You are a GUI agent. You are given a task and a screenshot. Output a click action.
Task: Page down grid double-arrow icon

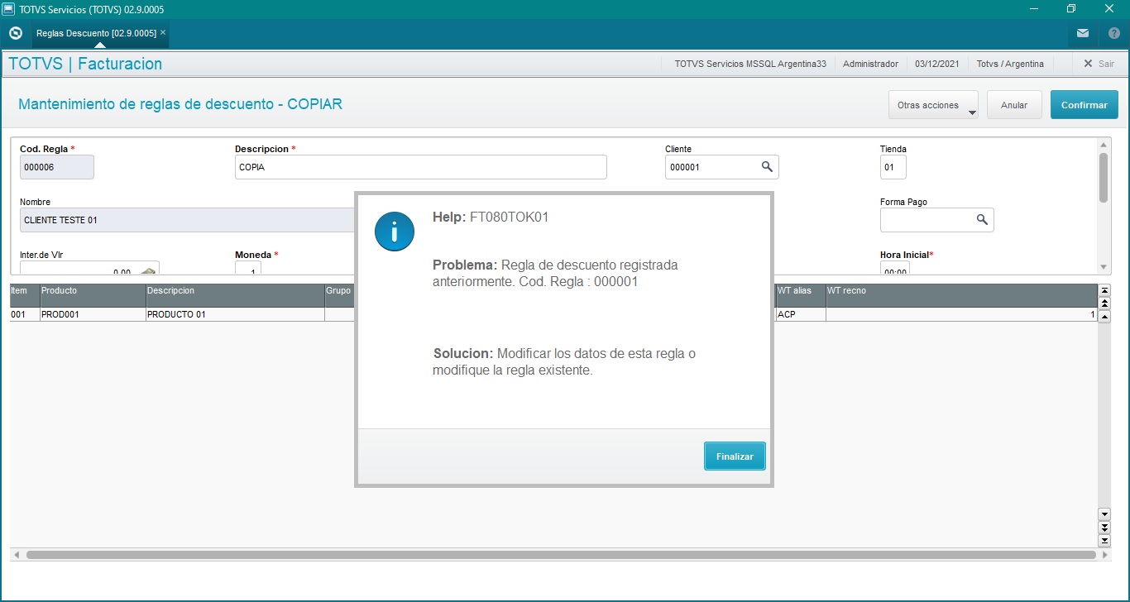point(1104,528)
